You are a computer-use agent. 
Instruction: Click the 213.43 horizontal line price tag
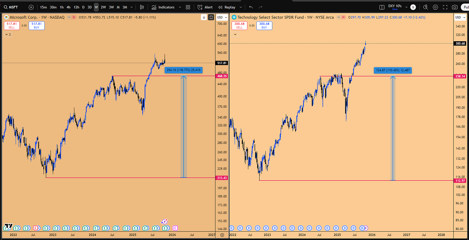click(222, 178)
